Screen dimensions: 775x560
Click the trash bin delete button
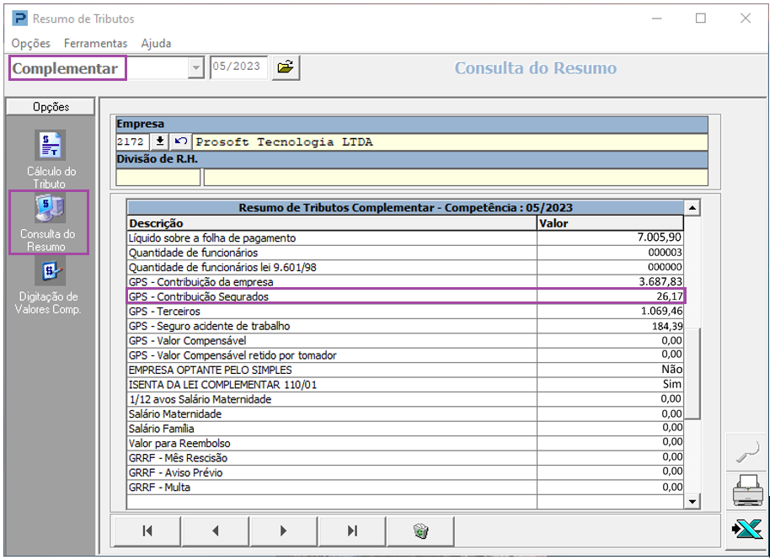[x=420, y=531]
